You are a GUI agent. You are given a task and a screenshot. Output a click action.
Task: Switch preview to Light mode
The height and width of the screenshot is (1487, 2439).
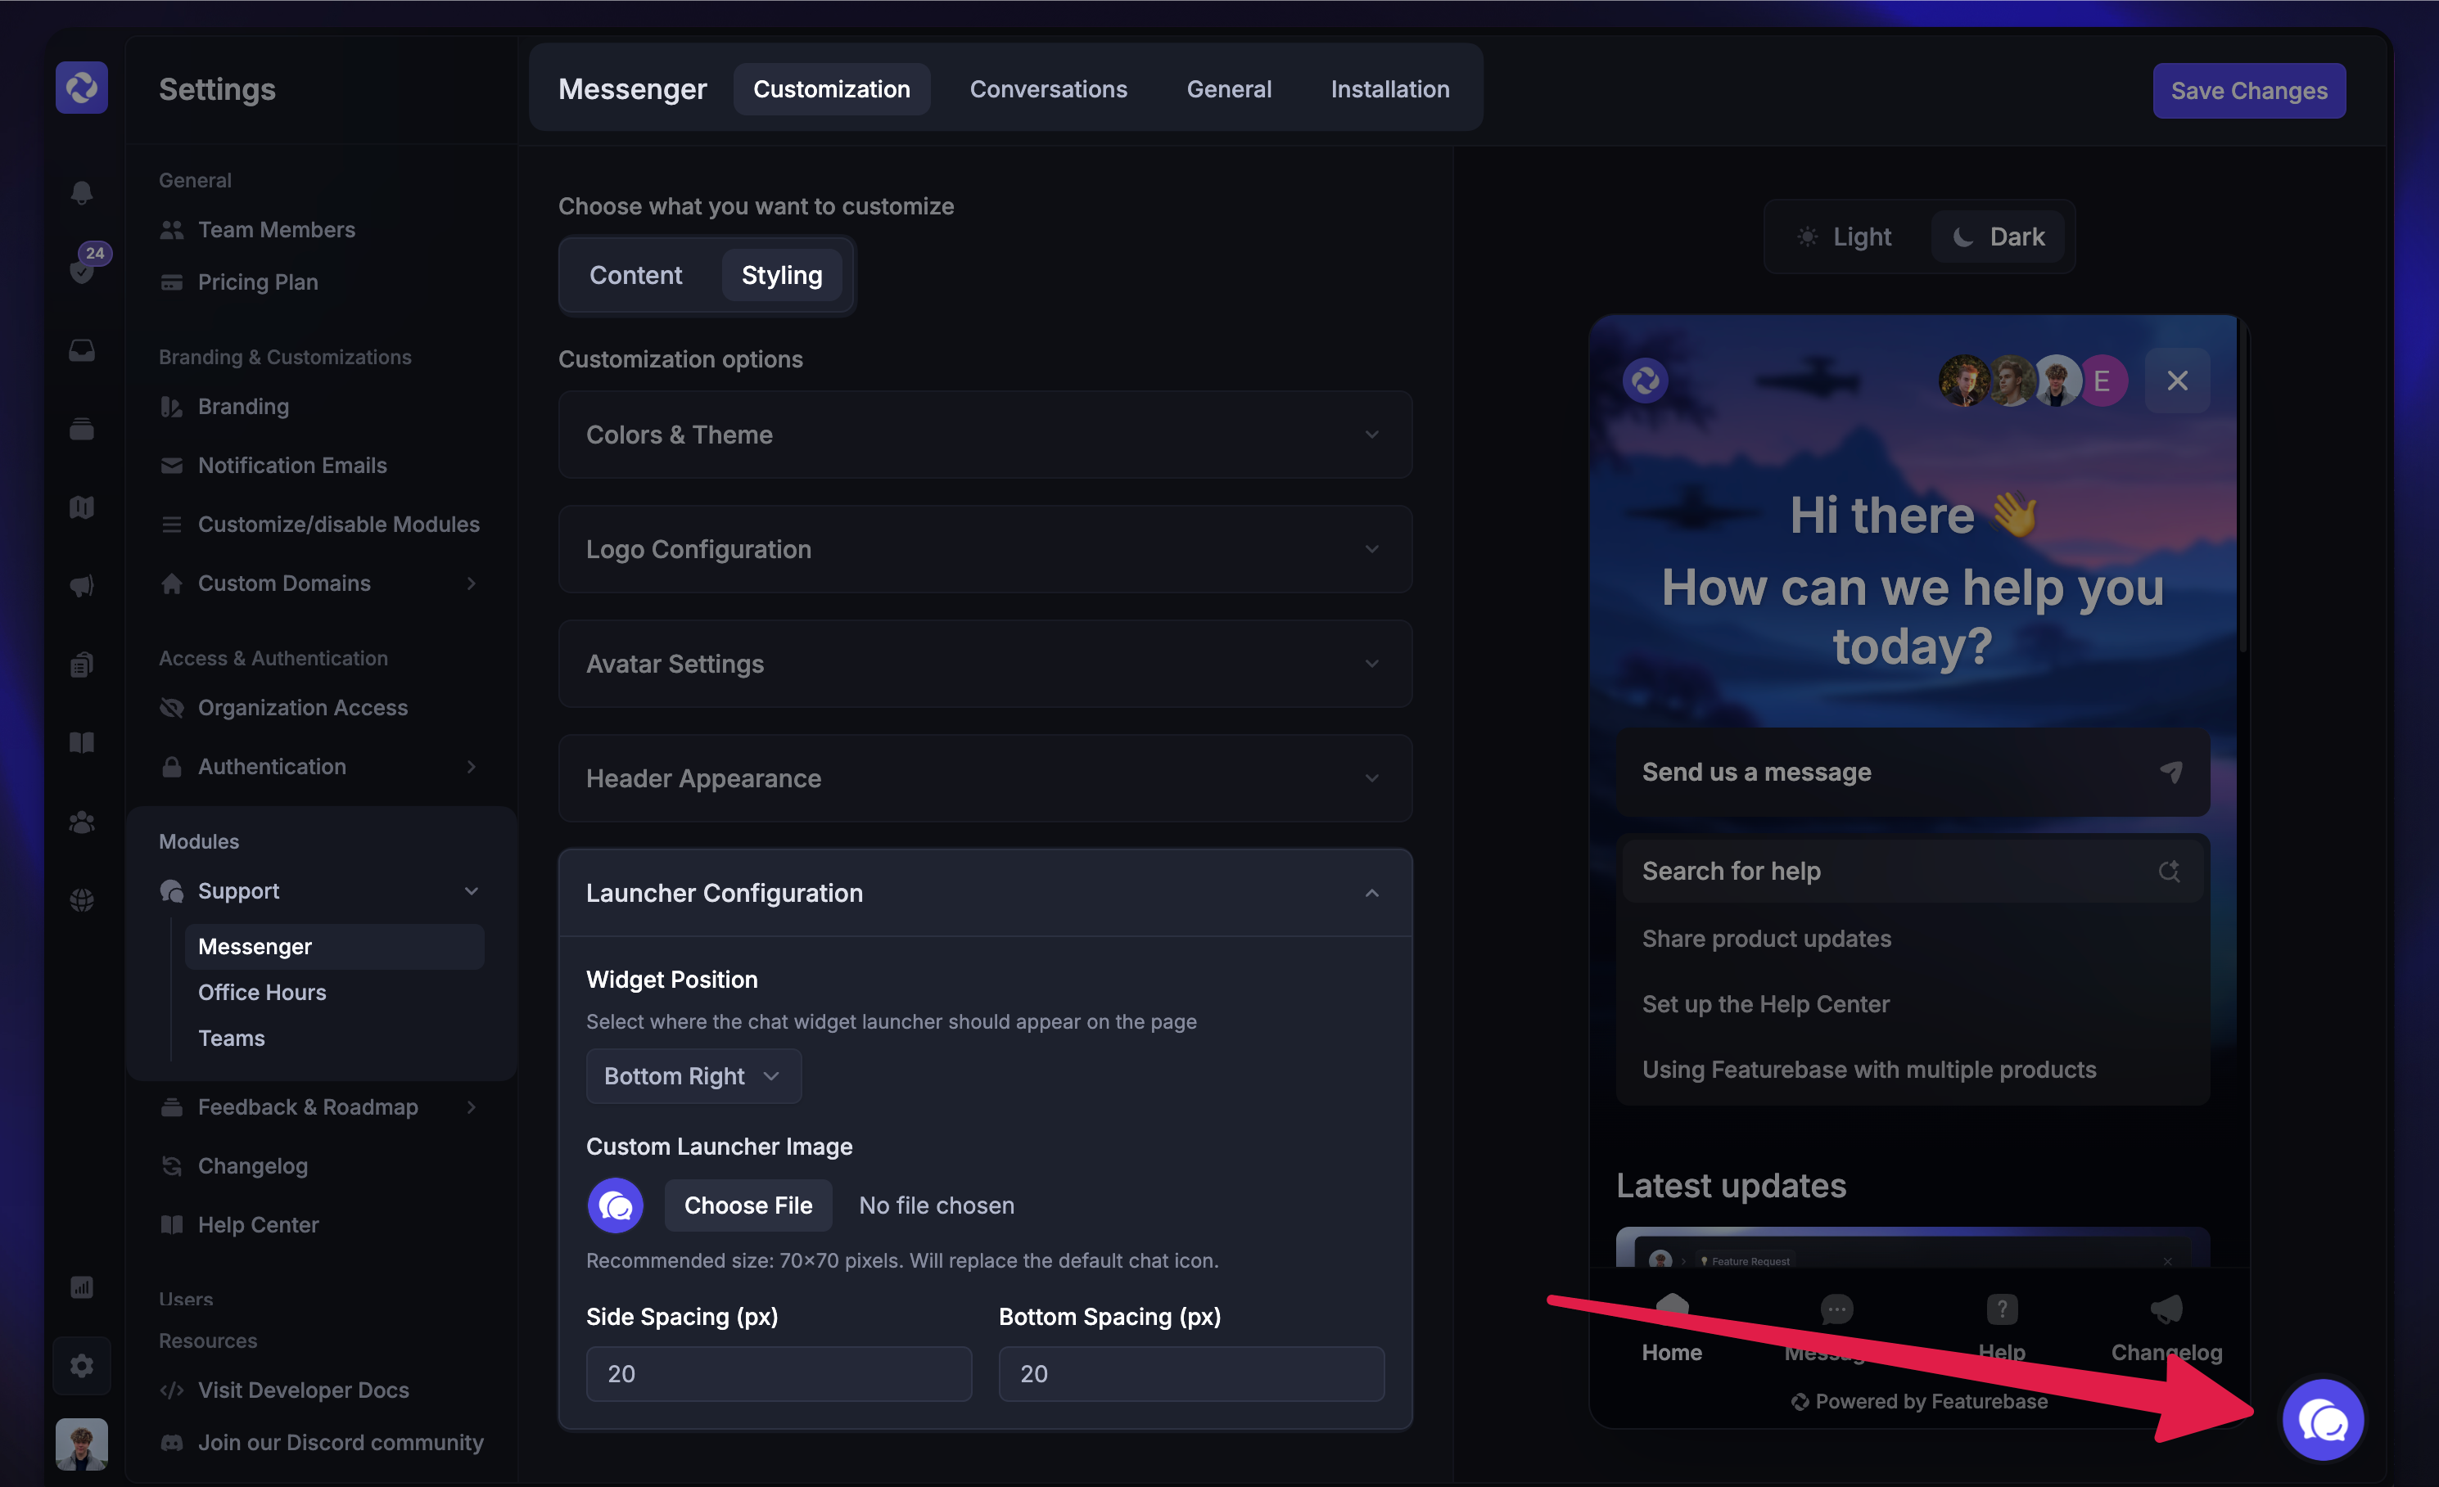click(1845, 237)
